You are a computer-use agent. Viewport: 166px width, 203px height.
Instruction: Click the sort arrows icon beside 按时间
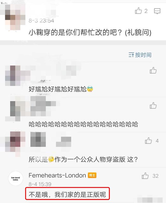point(131,55)
